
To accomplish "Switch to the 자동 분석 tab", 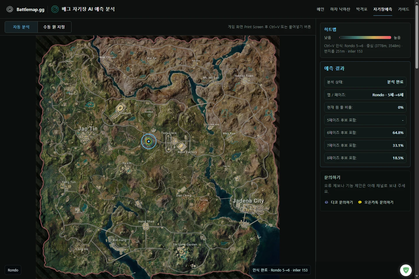I will pos(21,27).
